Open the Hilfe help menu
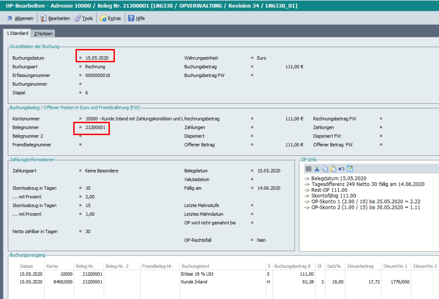Image resolution: width=439 pixels, height=299 pixels. [x=136, y=18]
